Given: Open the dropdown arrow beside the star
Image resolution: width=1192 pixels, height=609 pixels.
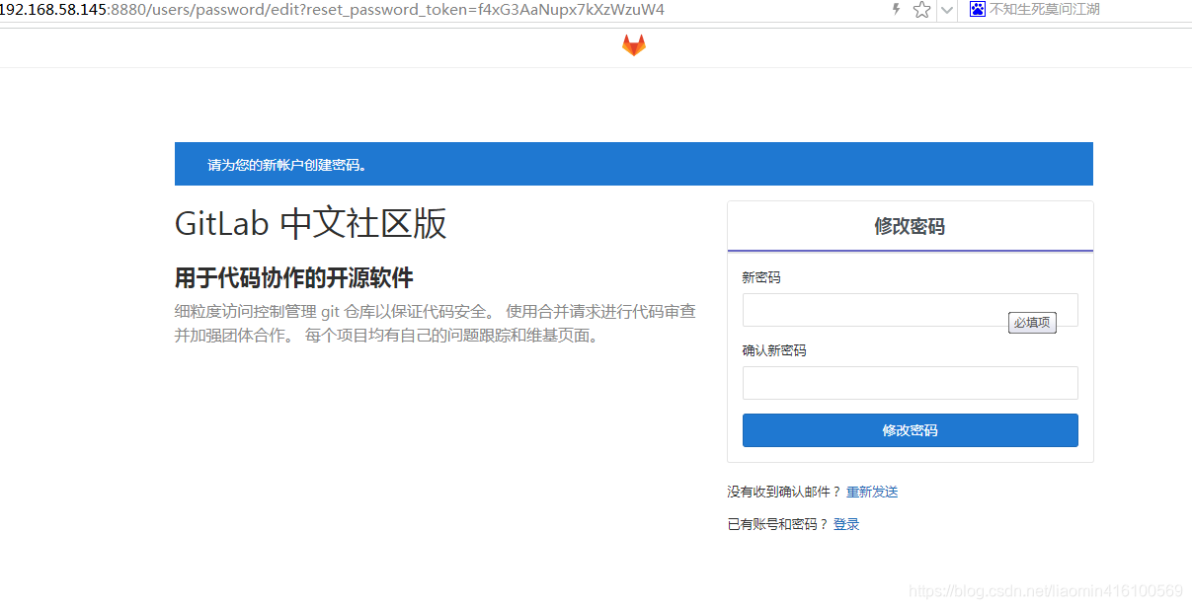Looking at the screenshot, I should coord(946,10).
